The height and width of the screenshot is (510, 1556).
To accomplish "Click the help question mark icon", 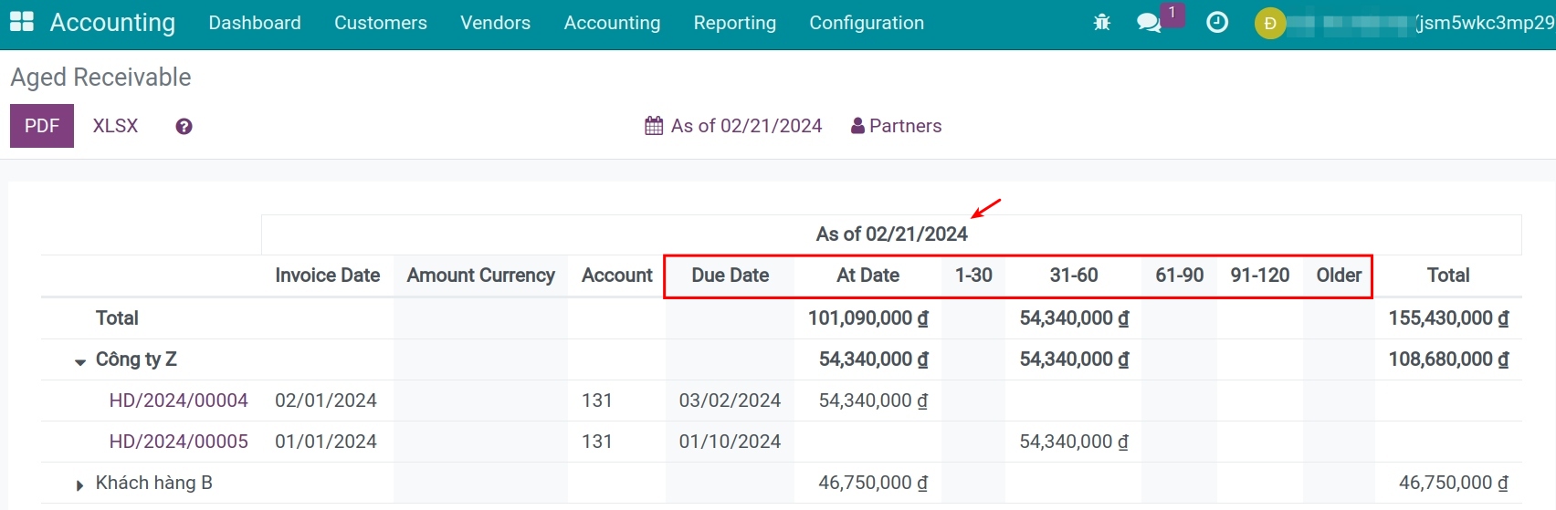I will [184, 127].
